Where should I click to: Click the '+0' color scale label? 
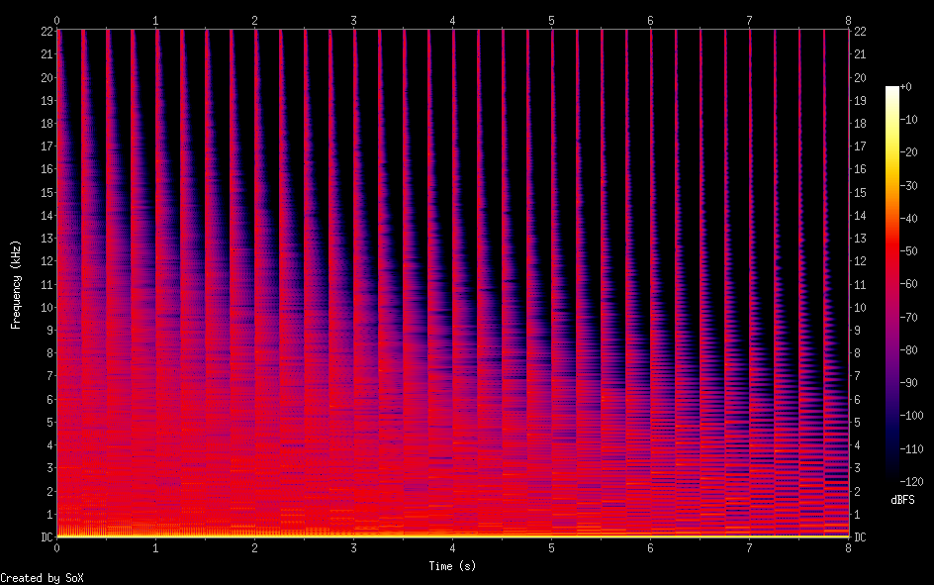coord(905,87)
